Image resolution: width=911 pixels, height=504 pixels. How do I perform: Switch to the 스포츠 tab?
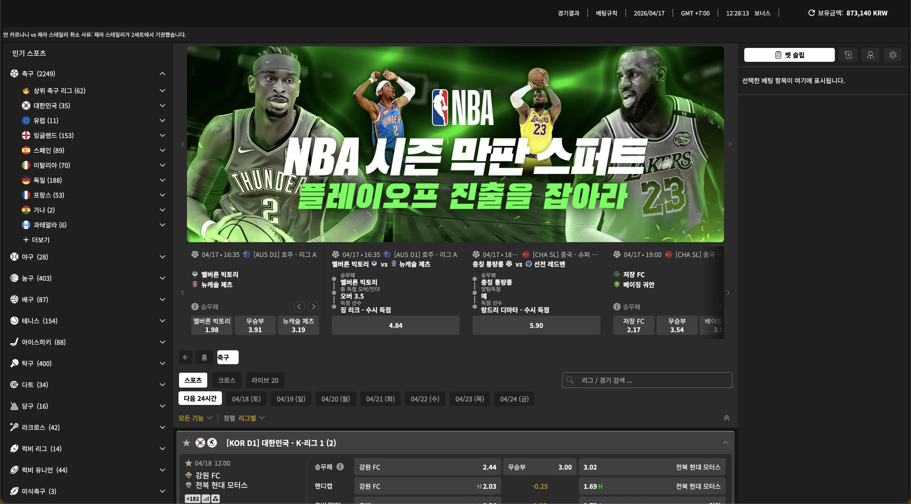click(x=193, y=380)
